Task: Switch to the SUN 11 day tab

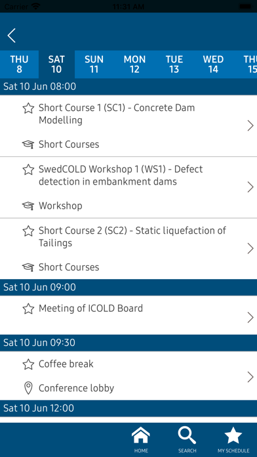Action: (x=94, y=64)
